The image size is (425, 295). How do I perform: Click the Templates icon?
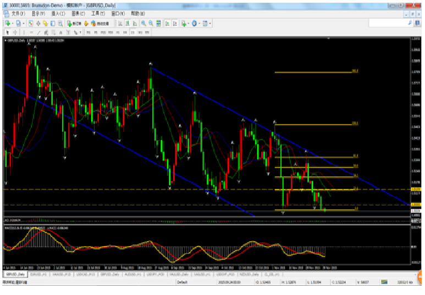point(205,24)
